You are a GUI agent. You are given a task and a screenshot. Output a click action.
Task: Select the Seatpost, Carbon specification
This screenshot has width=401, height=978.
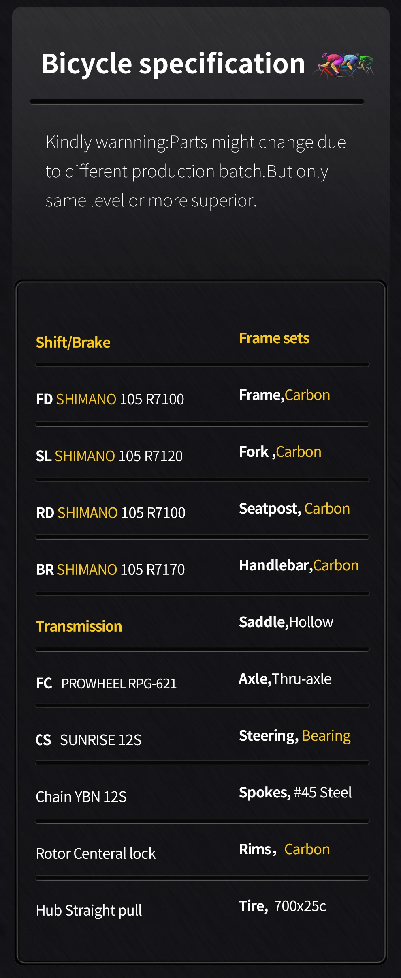tap(294, 509)
